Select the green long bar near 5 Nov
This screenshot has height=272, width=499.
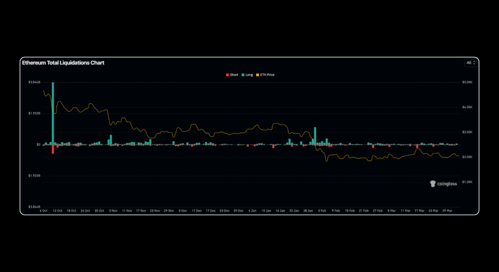(111, 140)
